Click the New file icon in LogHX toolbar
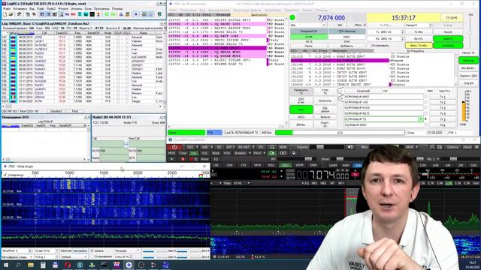481x270 pixels. (x=5, y=14)
